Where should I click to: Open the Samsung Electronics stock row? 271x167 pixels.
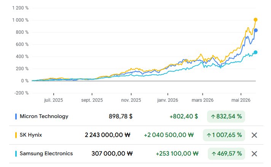pyautogui.click(x=136, y=154)
